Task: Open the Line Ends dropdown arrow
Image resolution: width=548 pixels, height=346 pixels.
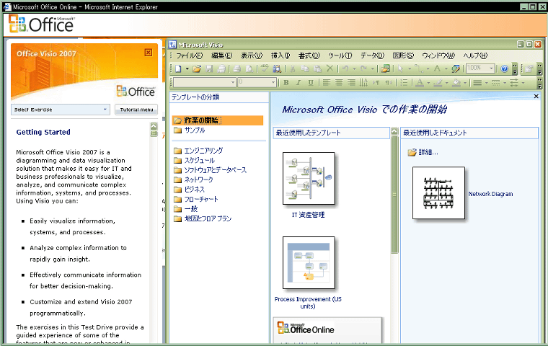Action: pyautogui.click(x=523, y=83)
